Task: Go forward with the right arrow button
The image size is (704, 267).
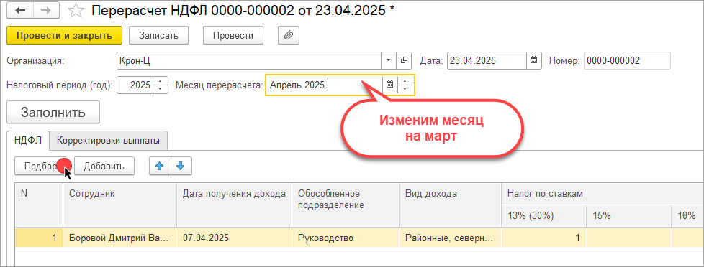Action: click(47, 11)
